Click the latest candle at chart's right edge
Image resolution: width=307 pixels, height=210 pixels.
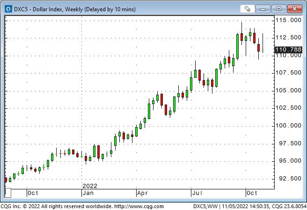pos(263,43)
